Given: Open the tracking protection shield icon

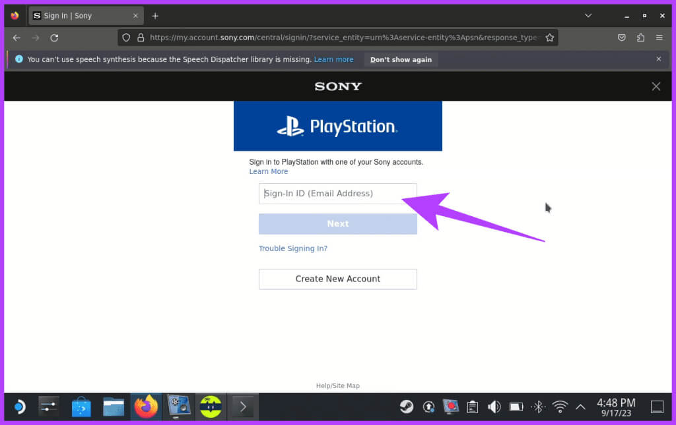Looking at the screenshot, I should 126,38.
